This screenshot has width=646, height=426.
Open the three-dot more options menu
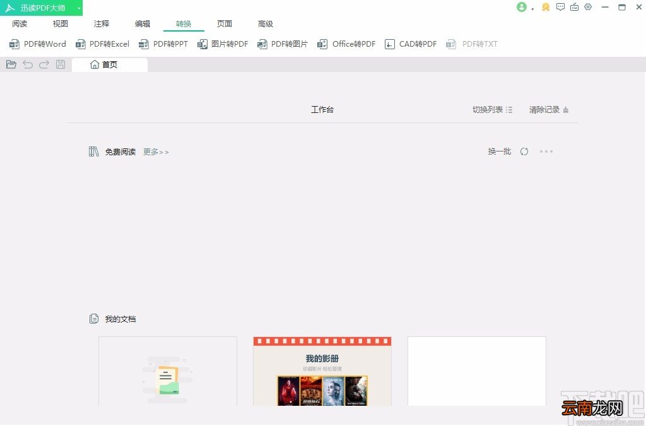[x=546, y=151]
